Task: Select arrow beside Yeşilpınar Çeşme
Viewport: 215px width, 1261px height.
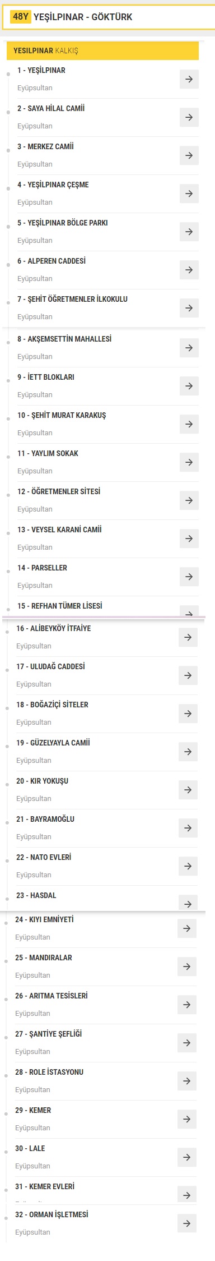Action: click(189, 194)
